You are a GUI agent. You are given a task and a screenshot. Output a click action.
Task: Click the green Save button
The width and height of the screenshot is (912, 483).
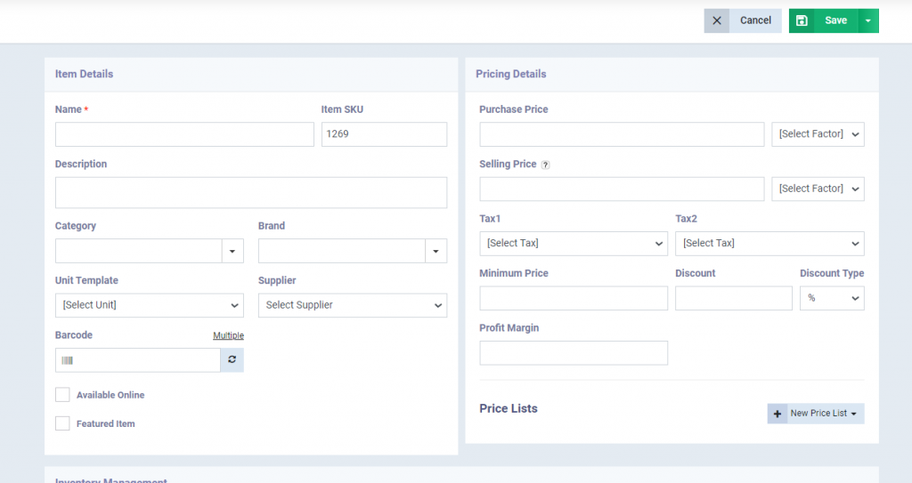tap(835, 20)
